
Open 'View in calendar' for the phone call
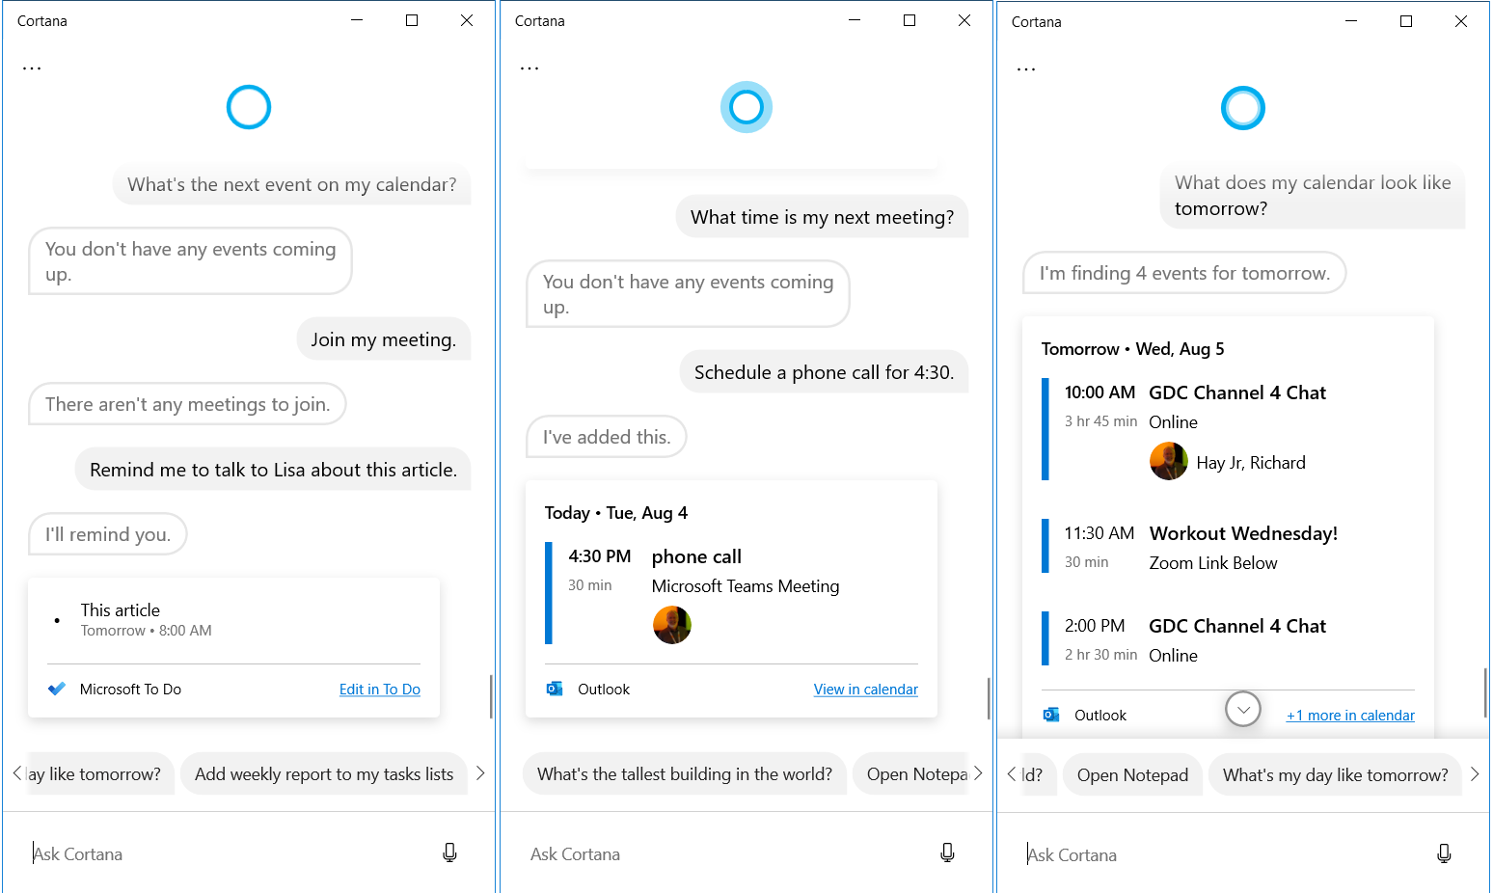tap(865, 689)
